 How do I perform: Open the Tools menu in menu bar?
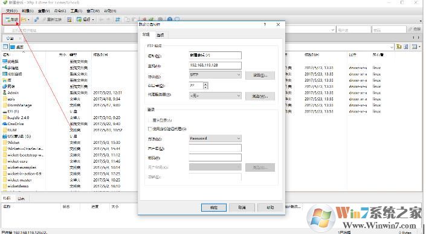coord(76,11)
